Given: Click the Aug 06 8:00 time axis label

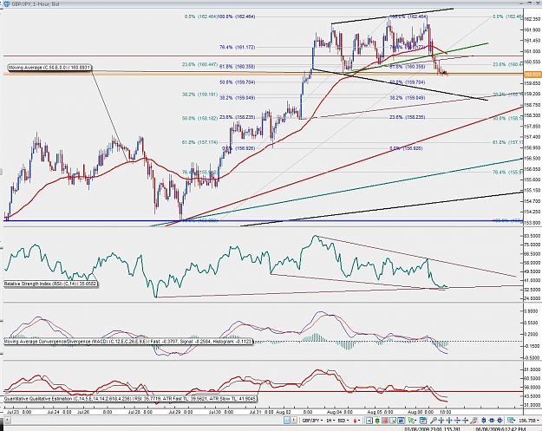Looking at the screenshot, I should coord(420,412).
